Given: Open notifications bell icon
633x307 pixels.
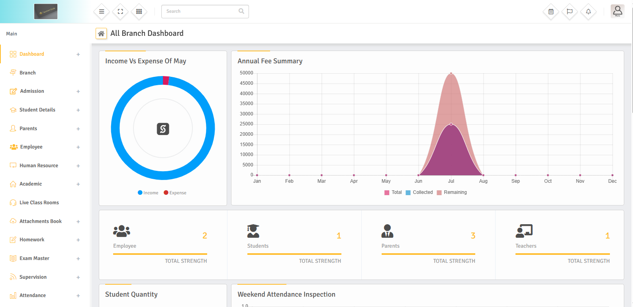Looking at the screenshot, I should coord(588,12).
